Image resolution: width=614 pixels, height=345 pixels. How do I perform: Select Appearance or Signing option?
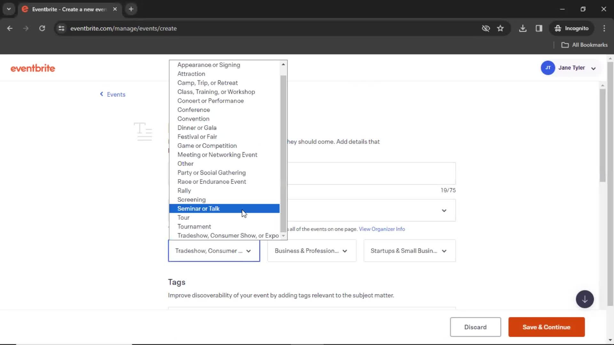pyautogui.click(x=224, y=65)
